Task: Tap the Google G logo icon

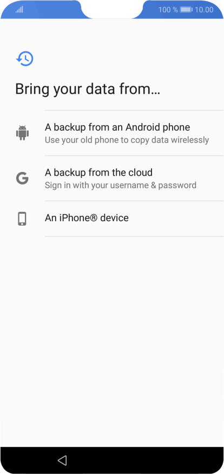Action: [22, 178]
